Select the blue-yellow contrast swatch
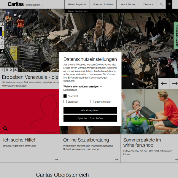The height and width of the screenshot is (178, 178). (2, 34)
